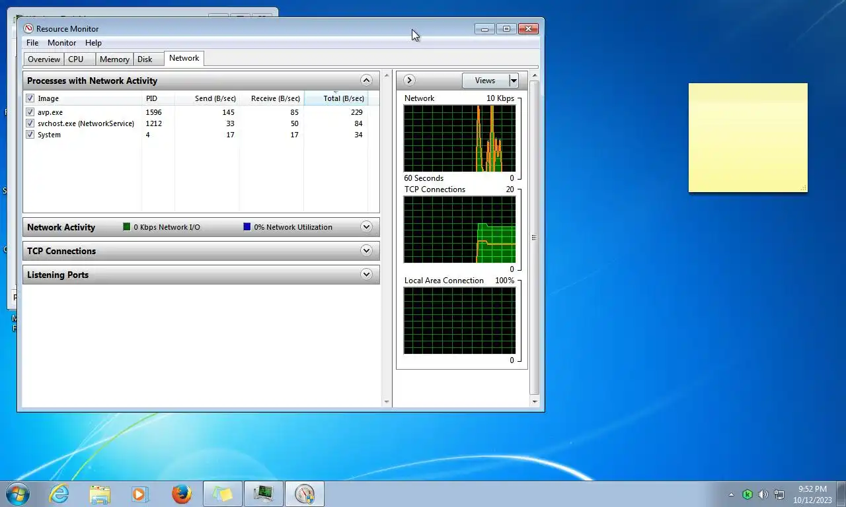The height and width of the screenshot is (507, 846).
Task: Select the Network usage graph
Action: click(x=459, y=138)
